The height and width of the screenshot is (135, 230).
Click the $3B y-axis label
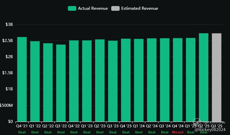pyautogui.click(x=9, y=25)
